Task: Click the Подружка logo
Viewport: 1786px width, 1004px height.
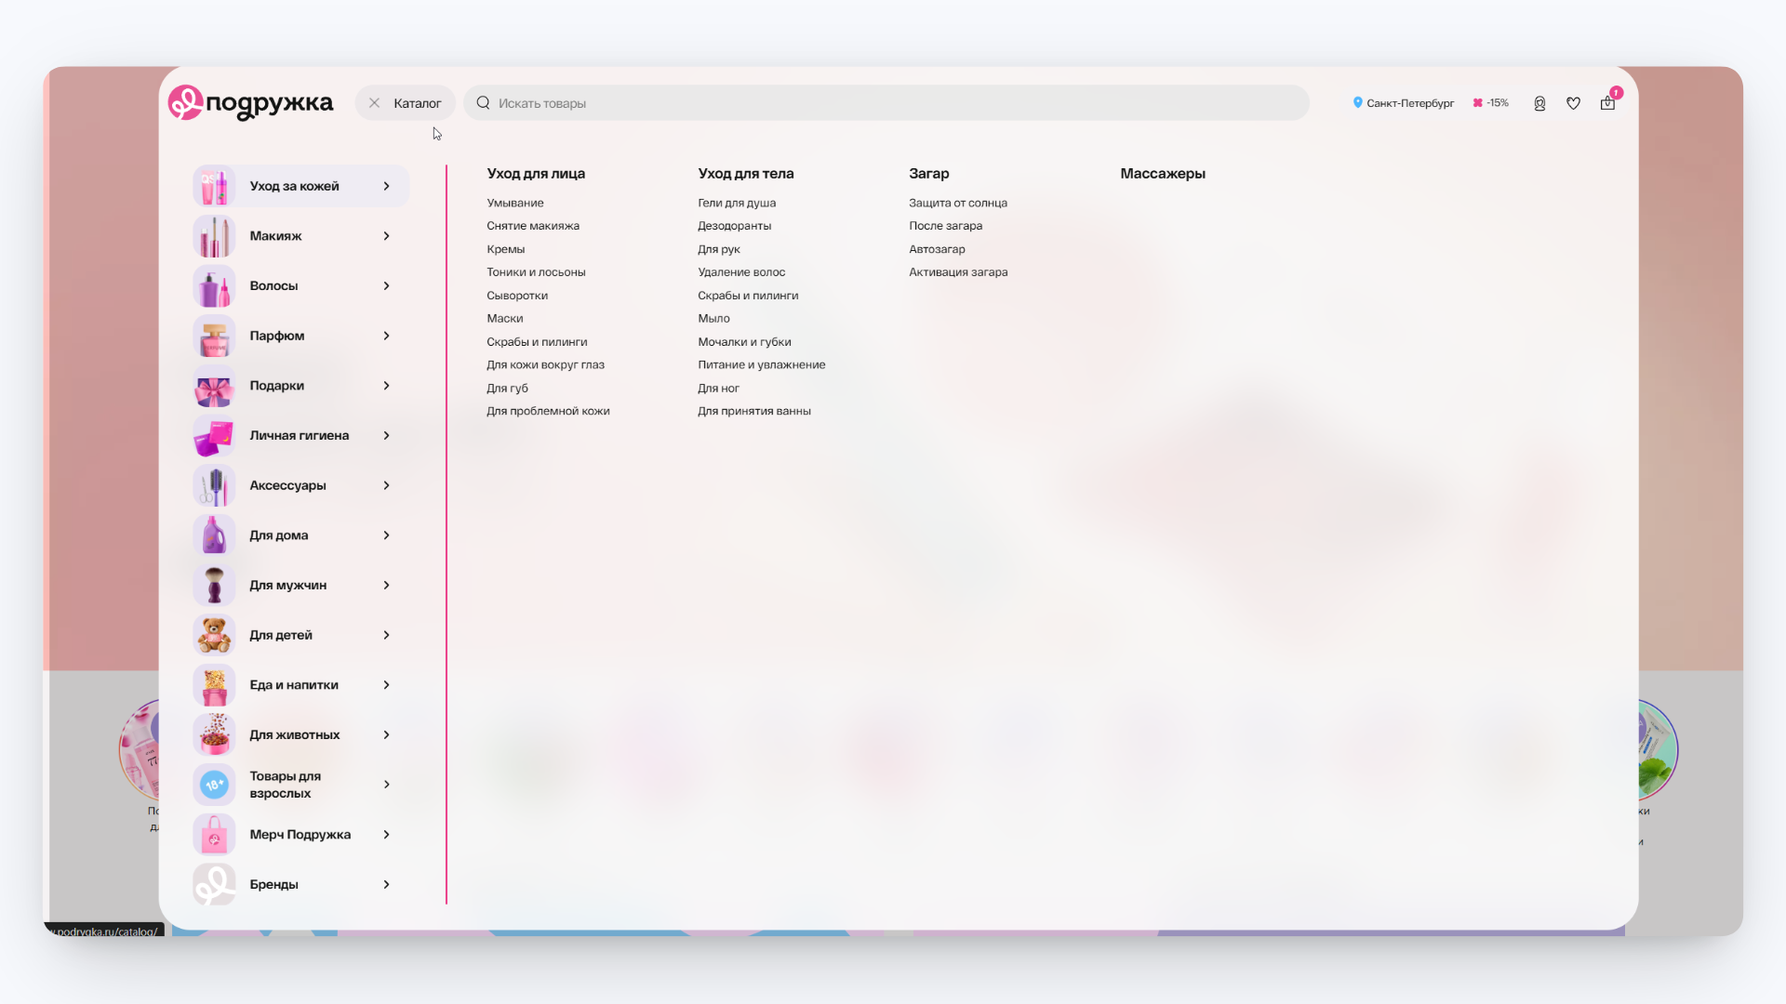Action: [250, 103]
